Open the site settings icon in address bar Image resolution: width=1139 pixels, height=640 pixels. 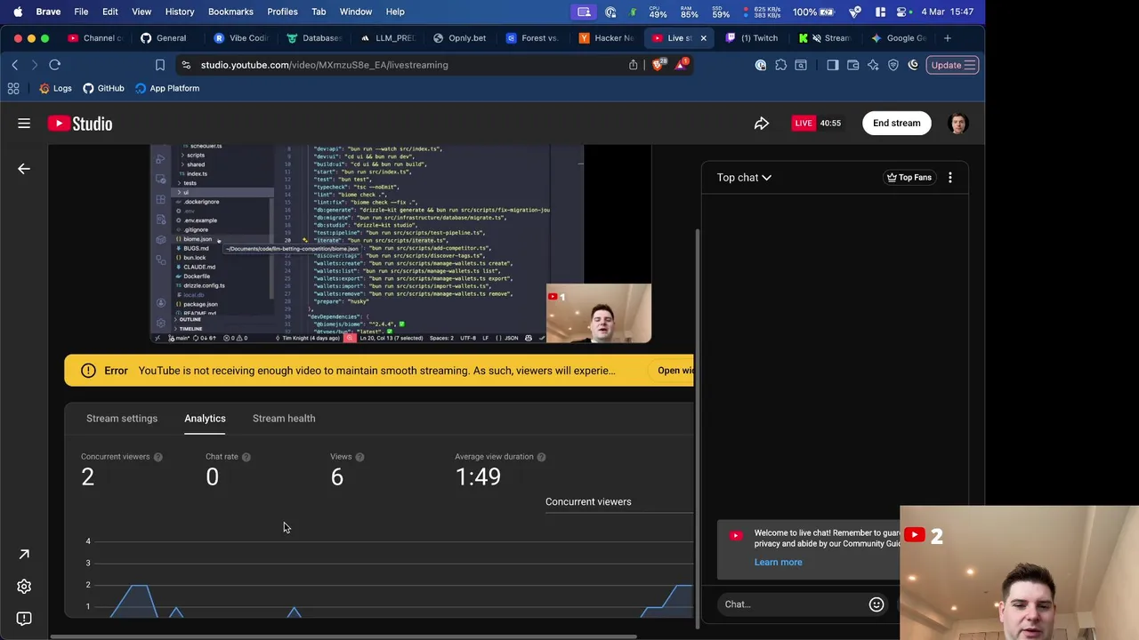pos(185,65)
